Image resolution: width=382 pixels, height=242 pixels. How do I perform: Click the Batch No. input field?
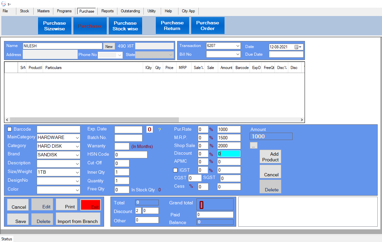click(x=128, y=138)
